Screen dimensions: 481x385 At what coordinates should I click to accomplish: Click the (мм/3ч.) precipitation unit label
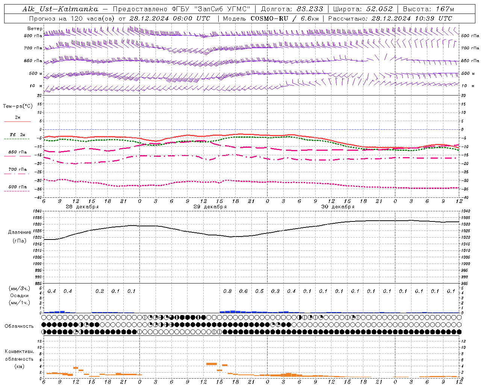point(19,288)
